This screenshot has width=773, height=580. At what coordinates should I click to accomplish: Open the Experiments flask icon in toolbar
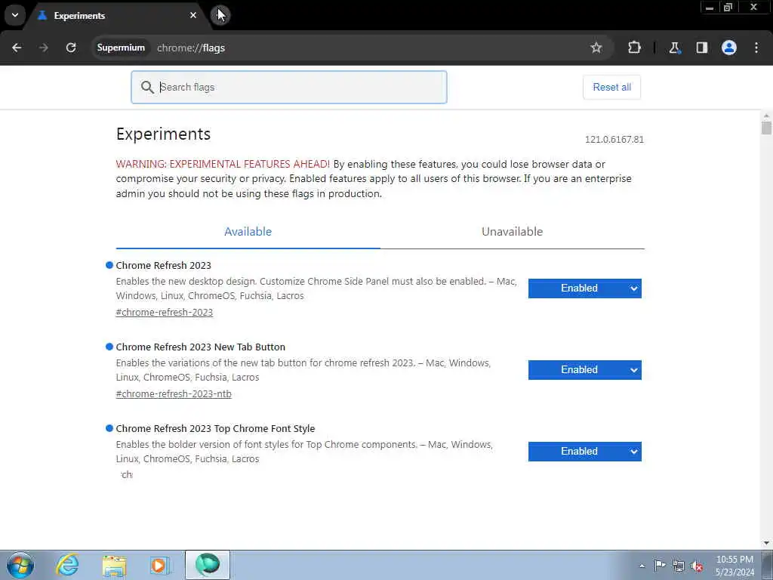[674, 48]
